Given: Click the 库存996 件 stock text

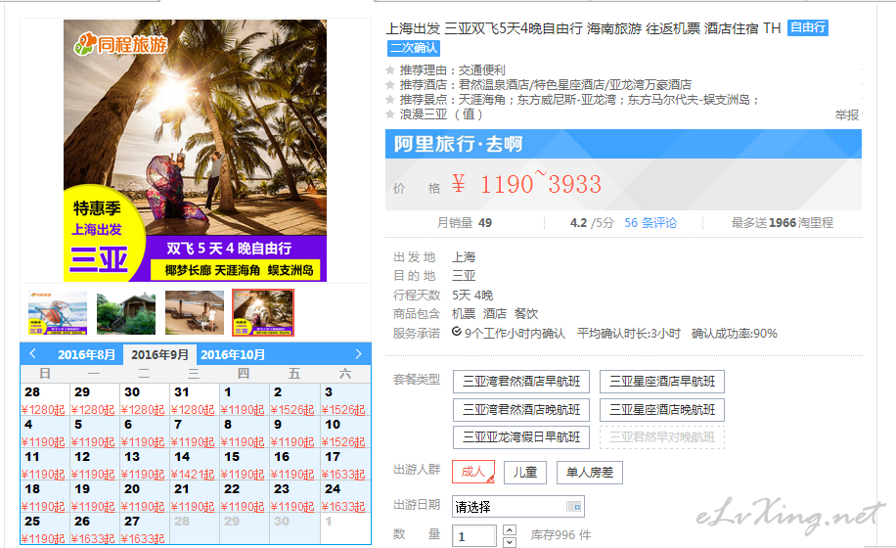Looking at the screenshot, I should coord(560,535).
